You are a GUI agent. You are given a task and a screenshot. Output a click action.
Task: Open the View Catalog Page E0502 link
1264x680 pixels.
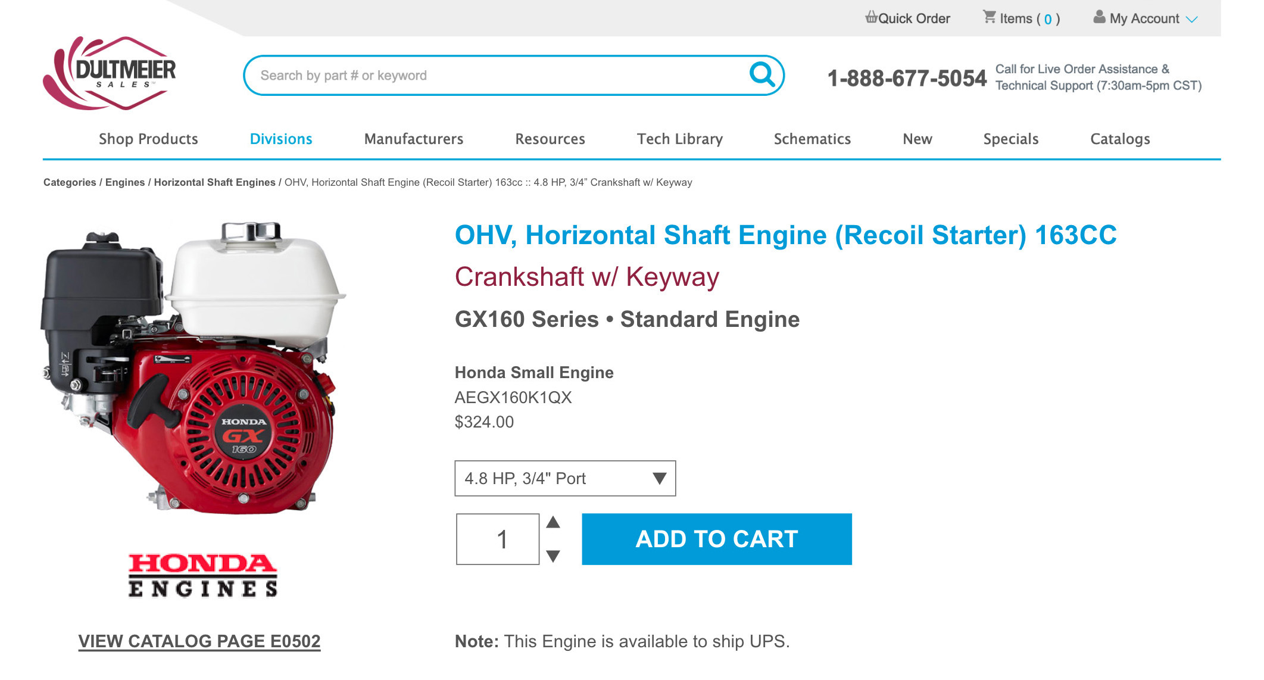point(199,641)
